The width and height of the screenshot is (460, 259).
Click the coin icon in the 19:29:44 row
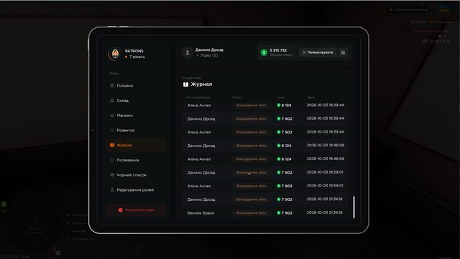pyautogui.click(x=279, y=105)
